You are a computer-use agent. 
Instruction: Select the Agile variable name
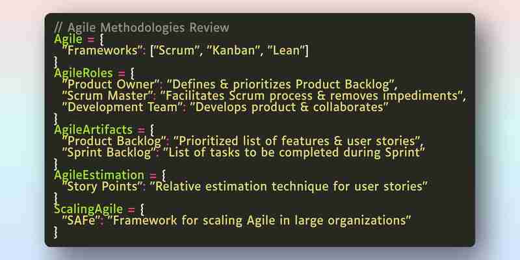tap(68, 40)
